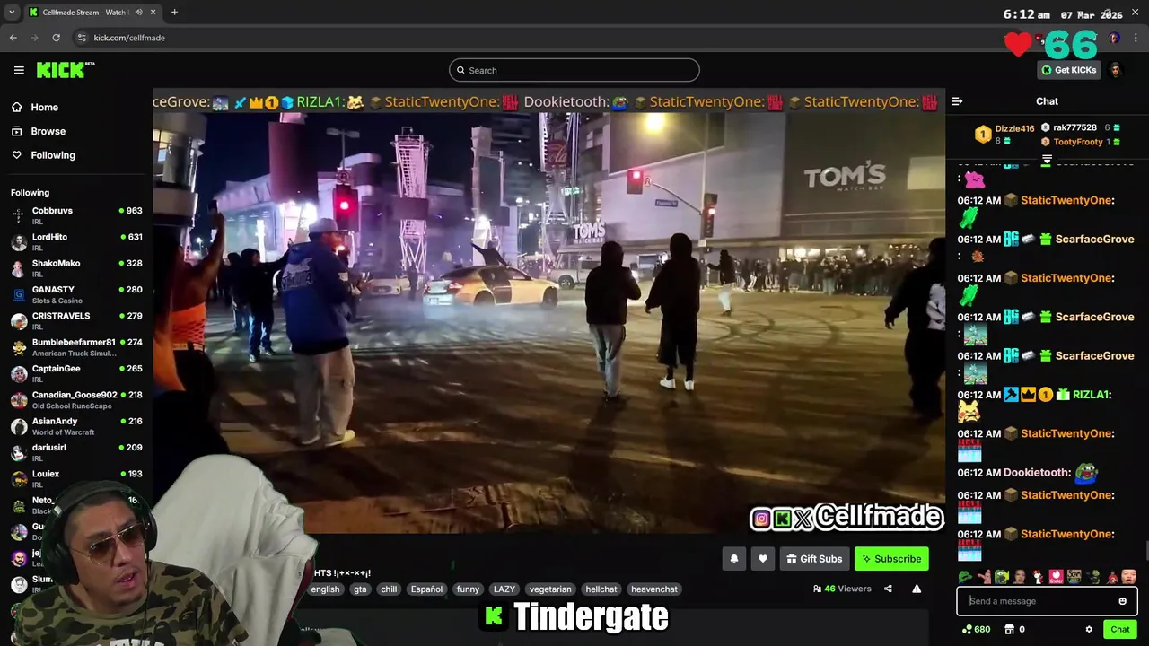
Task: Collapse the Chat panel
Action: pos(957,101)
